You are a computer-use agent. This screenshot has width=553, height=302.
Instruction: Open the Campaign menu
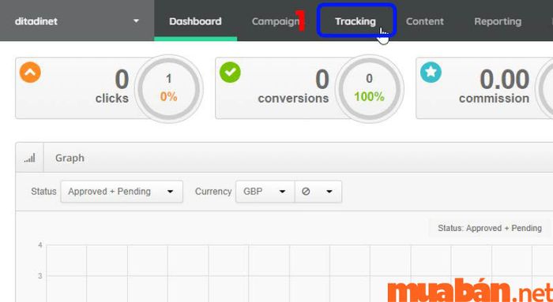276,21
